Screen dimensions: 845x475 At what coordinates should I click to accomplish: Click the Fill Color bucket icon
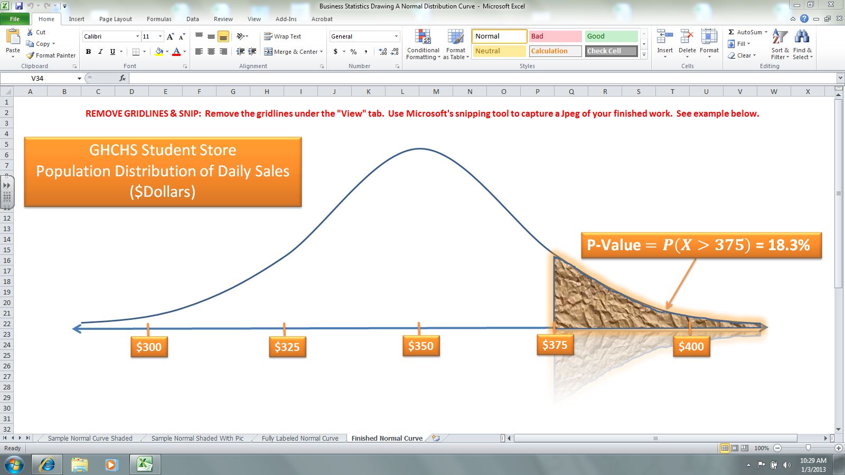pyautogui.click(x=159, y=52)
